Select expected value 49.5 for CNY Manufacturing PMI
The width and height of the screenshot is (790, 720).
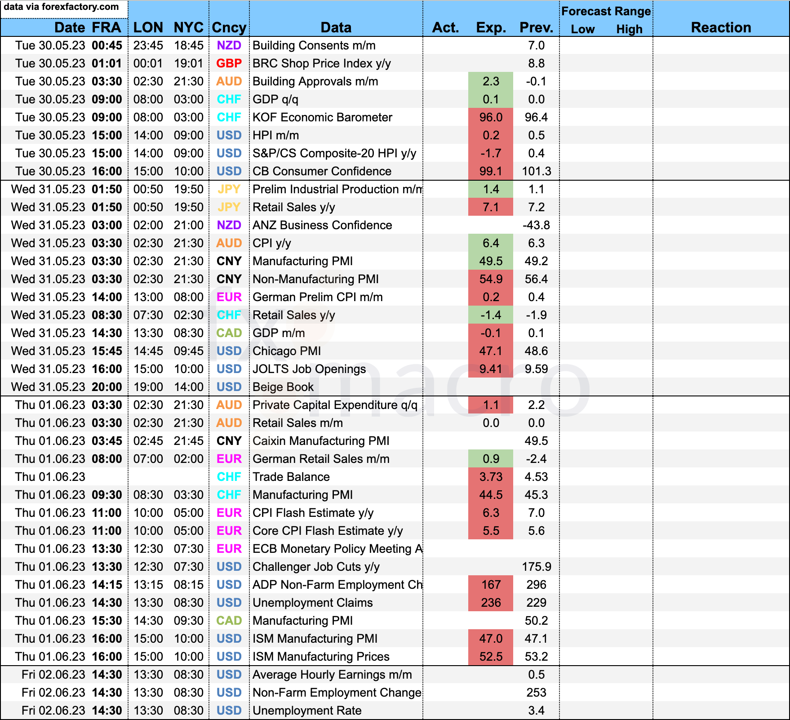click(x=491, y=261)
